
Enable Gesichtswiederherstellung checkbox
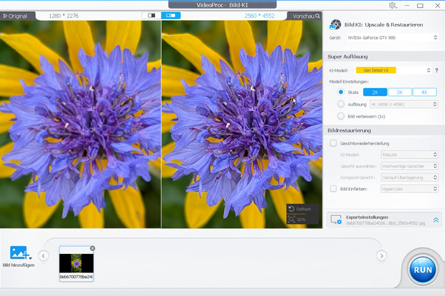tap(333, 143)
